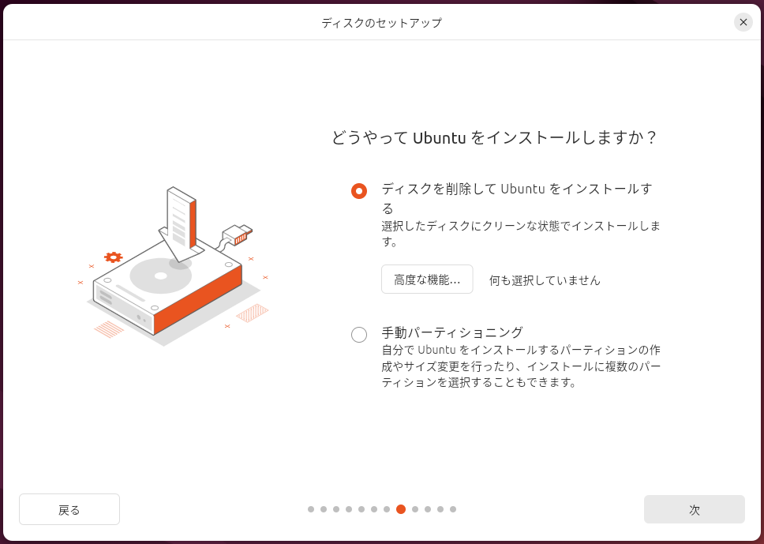
Task: Click the highlighted orange progress dot
Action: click(400, 509)
